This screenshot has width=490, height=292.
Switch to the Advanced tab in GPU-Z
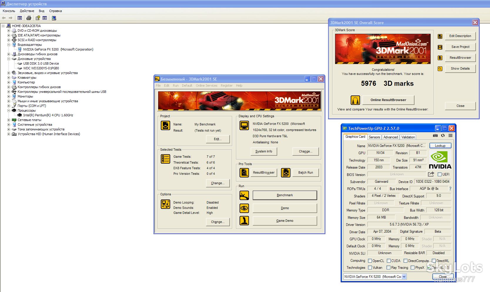[x=391, y=137]
